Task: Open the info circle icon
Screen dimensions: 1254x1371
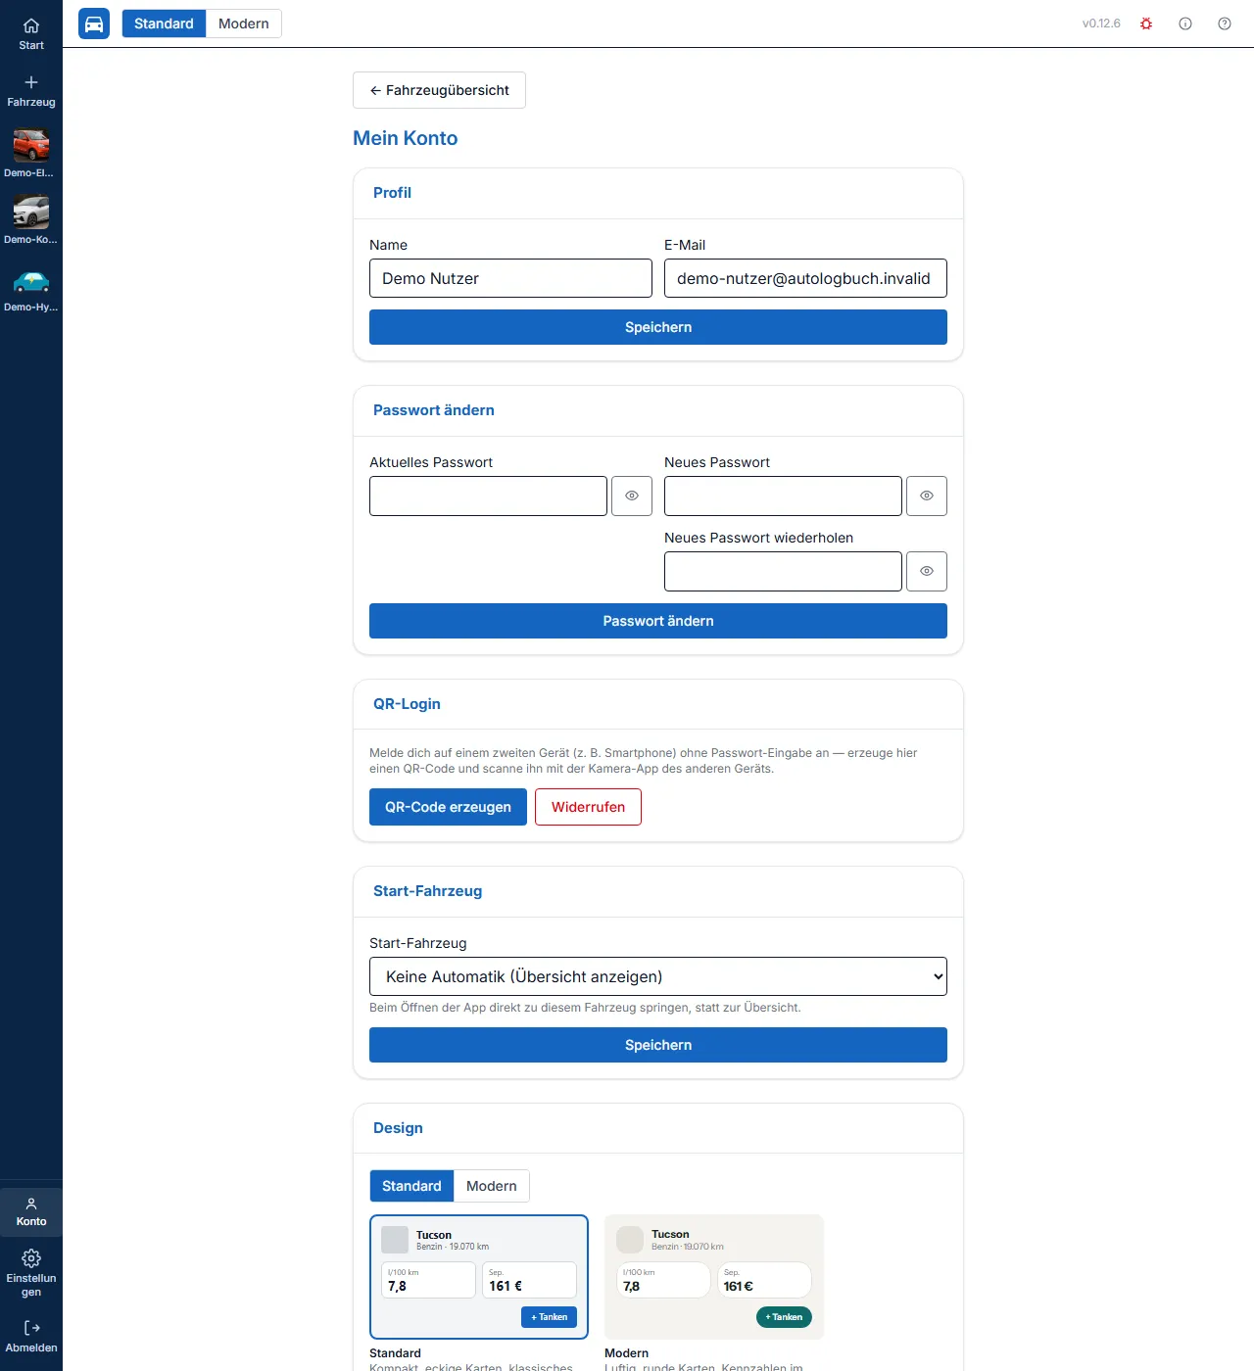Action: pos(1185,24)
